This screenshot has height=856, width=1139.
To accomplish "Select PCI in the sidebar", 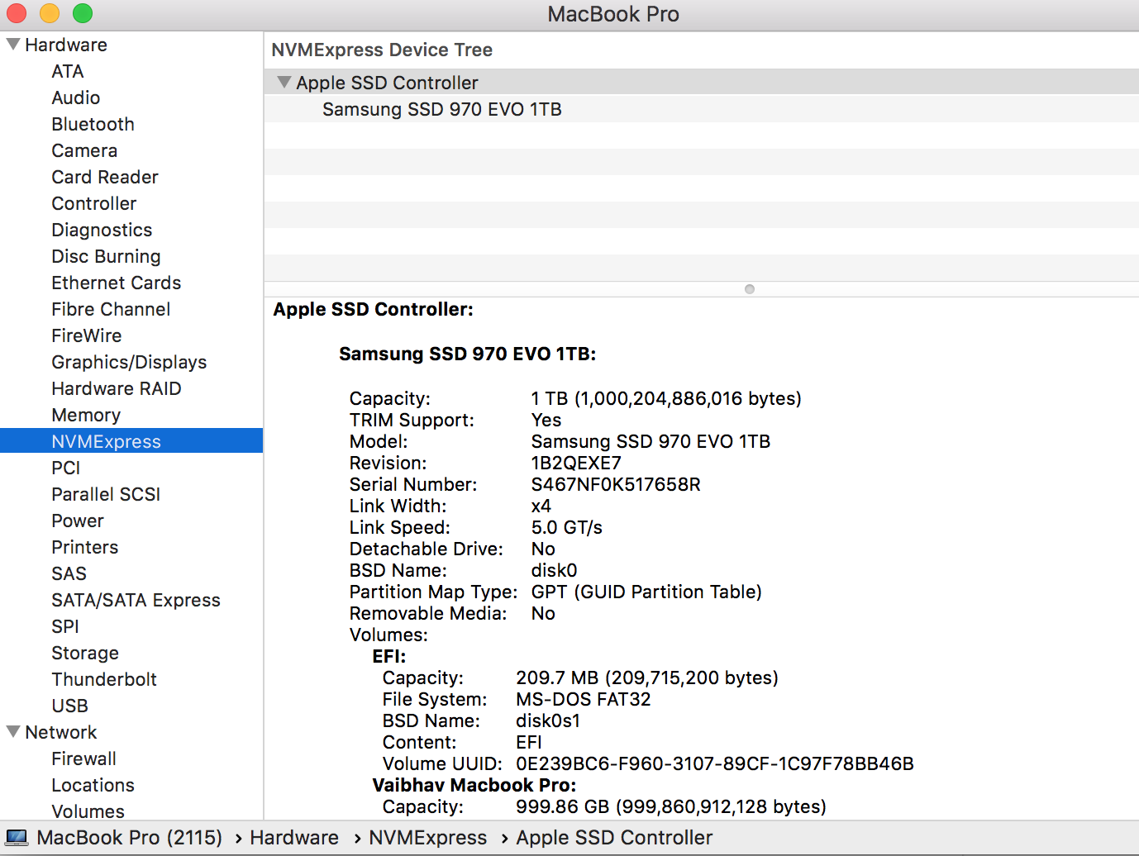I will (x=66, y=468).
